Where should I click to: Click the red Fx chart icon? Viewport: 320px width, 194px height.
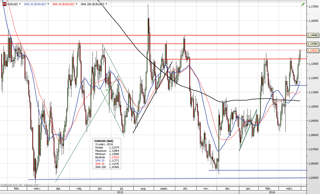coord(4,4)
